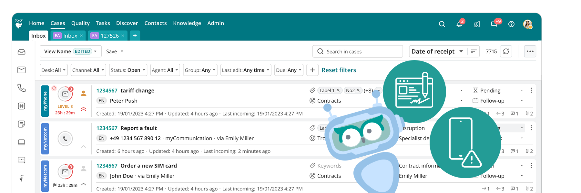Open the Desk: All filter dropdown
This screenshot has height=193, width=581.
coord(54,70)
